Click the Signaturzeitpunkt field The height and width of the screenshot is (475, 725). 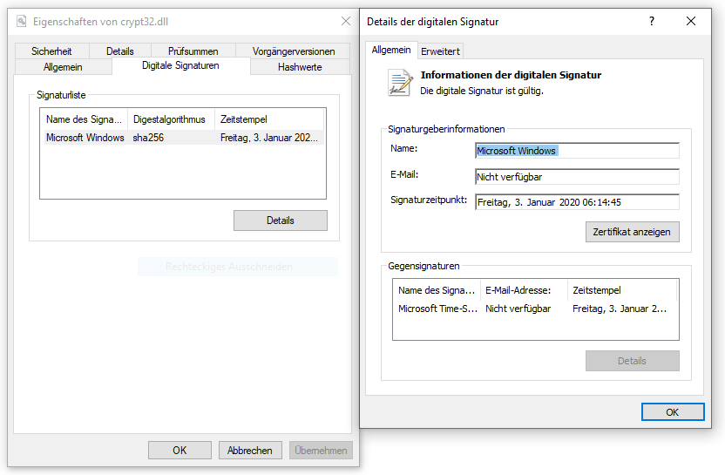577,202
